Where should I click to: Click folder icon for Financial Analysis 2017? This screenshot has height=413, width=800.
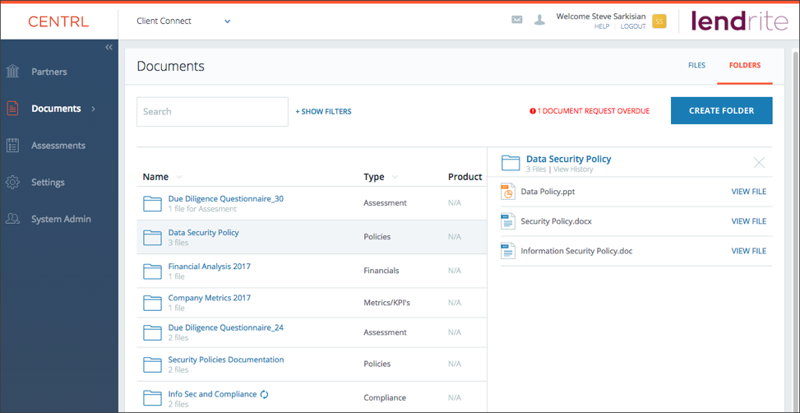click(152, 271)
